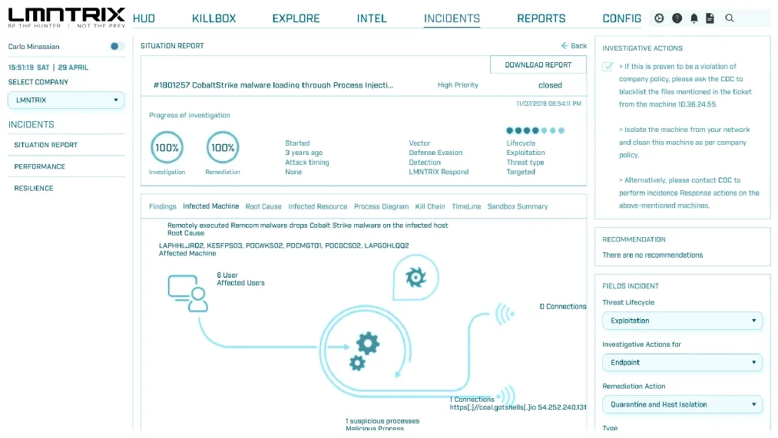This screenshot has height=438, width=778.
Task: Click the Investigation 100% progress circle
Action: [x=167, y=147]
